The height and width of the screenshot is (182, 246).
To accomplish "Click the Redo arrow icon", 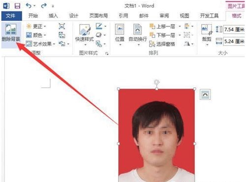I will pos(44,6).
